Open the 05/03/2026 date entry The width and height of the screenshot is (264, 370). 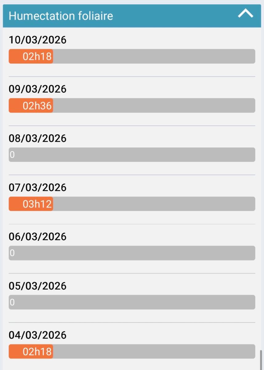pos(38,286)
